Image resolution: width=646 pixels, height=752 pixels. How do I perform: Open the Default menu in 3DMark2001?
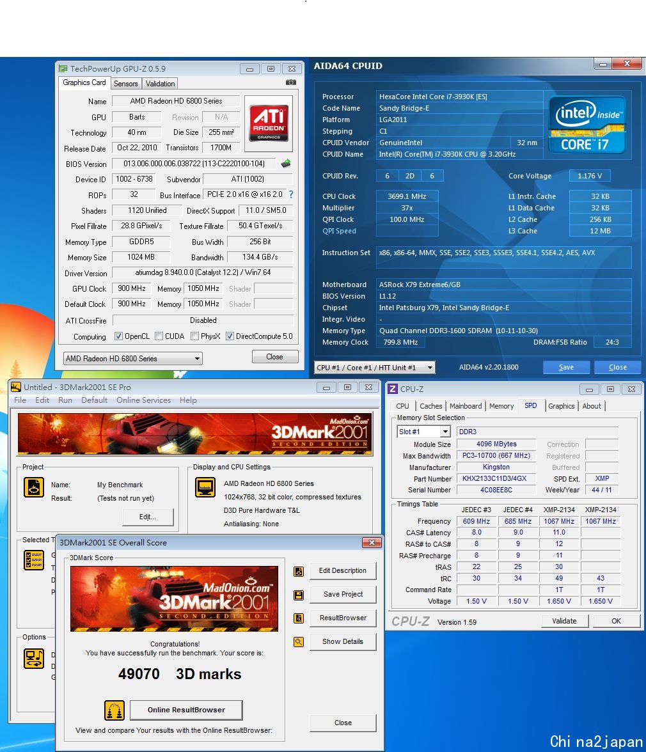coord(94,400)
